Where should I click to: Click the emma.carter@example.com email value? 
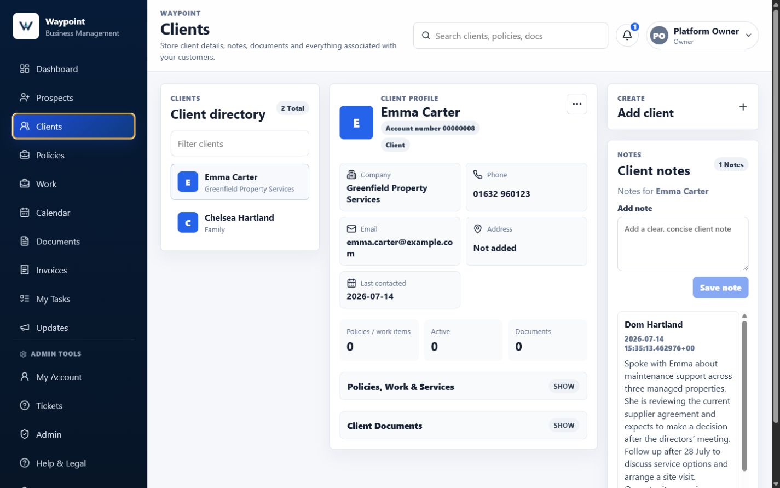[x=400, y=248]
